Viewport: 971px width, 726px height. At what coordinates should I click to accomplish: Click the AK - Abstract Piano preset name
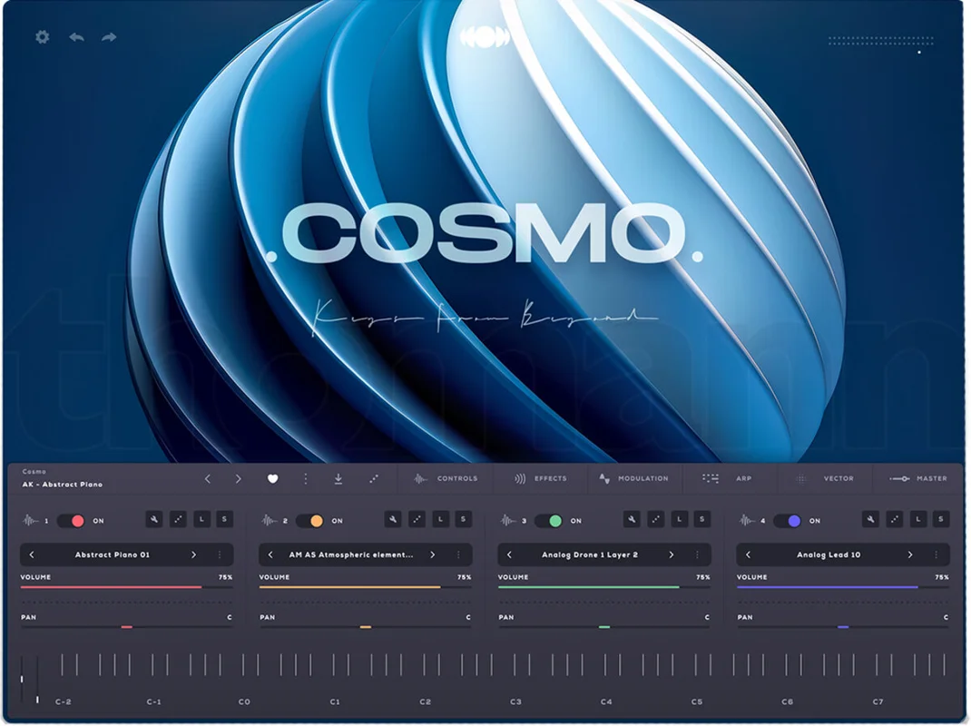(63, 485)
